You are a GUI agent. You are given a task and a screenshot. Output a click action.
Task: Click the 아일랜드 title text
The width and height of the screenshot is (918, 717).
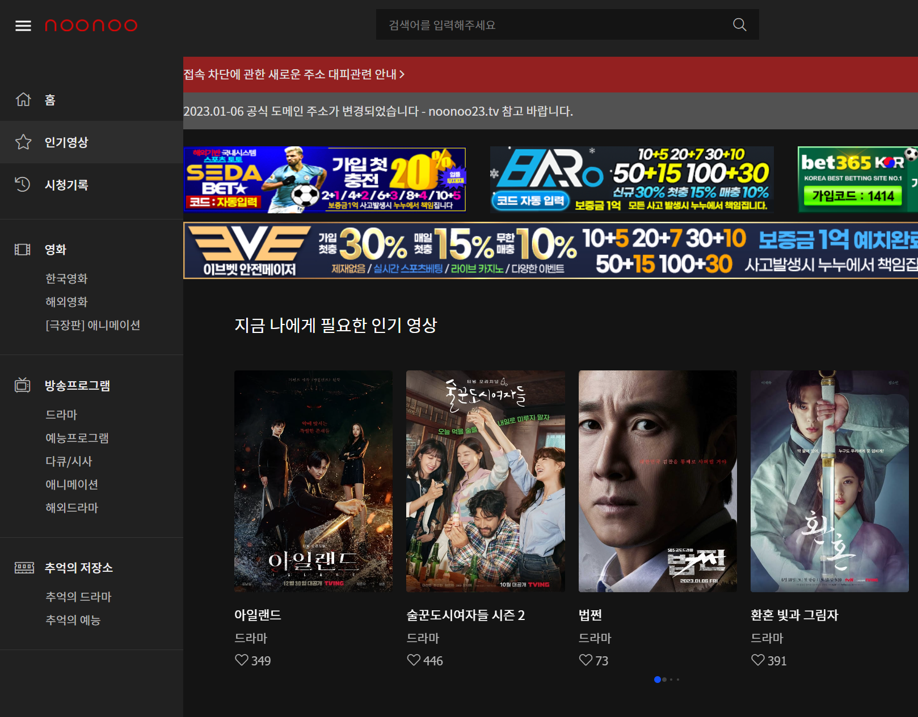pos(258,615)
